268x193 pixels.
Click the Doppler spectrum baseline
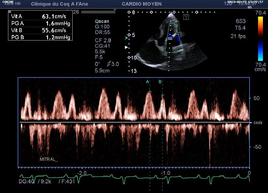click(134, 123)
